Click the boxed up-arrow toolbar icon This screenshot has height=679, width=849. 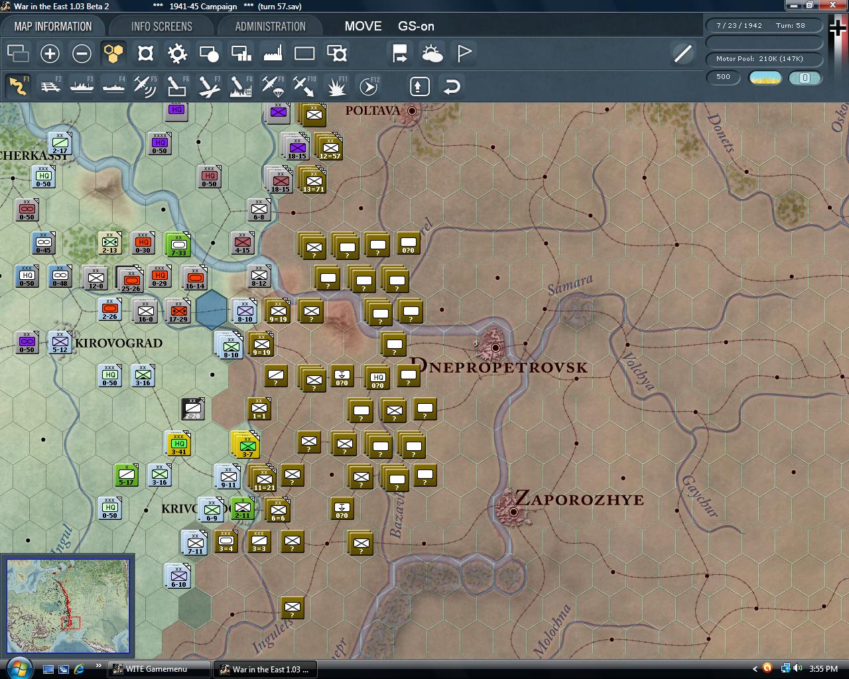click(419, 86)
